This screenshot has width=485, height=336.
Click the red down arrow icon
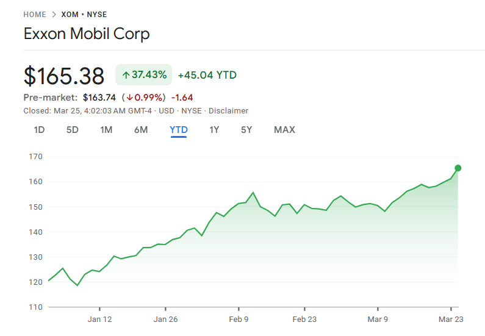click(129, 98)
